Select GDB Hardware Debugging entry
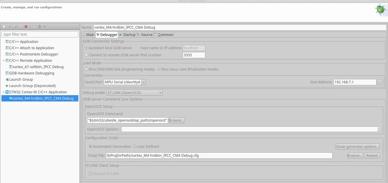Image resolution: width=388 pixels, height=183 pixels. [30, 73]
